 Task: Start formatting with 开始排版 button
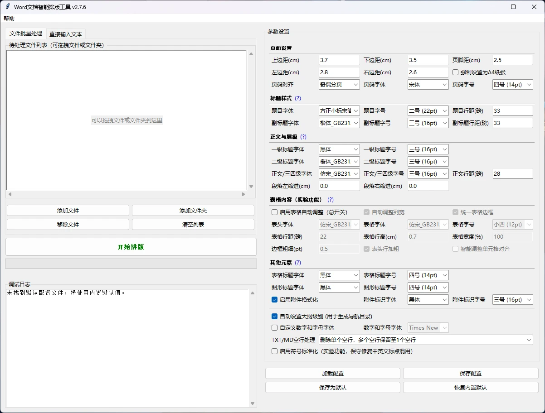(x=131, y=247)
